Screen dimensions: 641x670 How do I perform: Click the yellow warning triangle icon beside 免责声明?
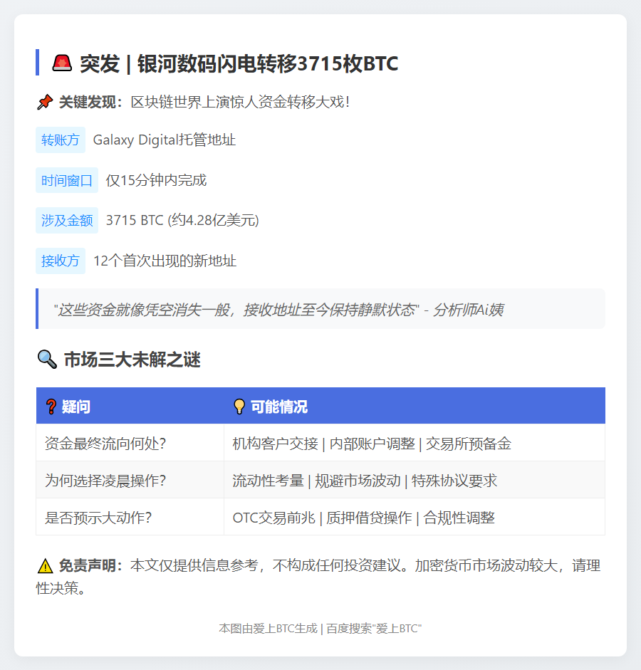[x=45, y=566]
